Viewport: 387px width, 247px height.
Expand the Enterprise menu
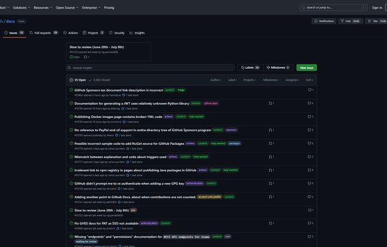pyautogui.click(x=91, y=8)
